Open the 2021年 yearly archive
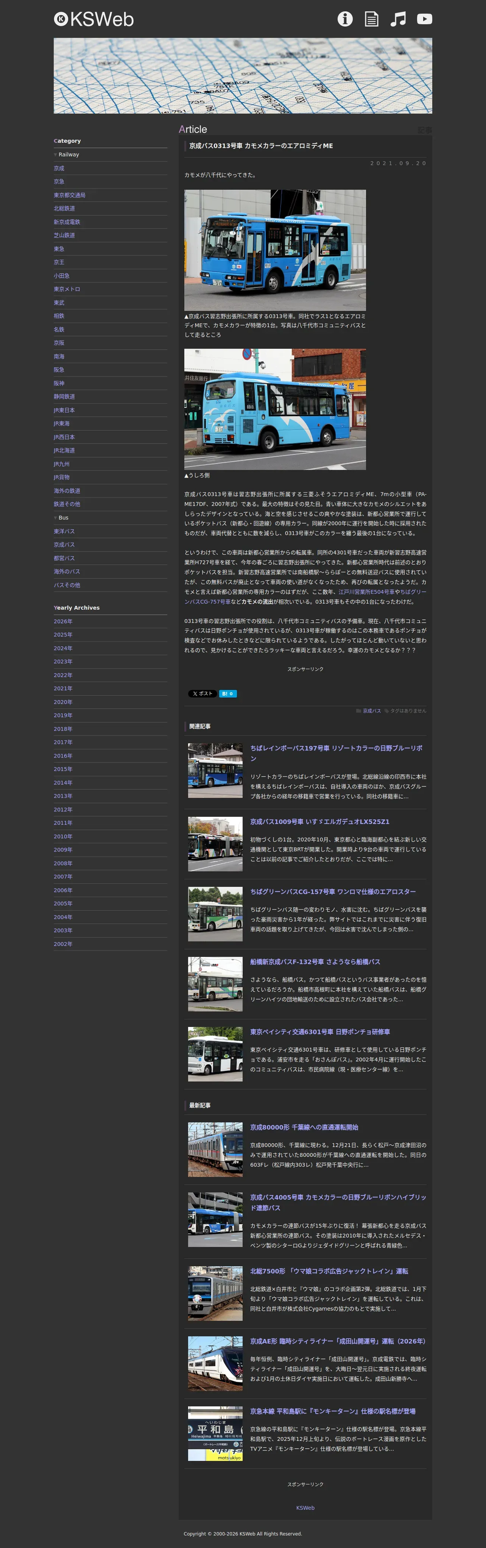This screenshot has width=486, height=1548. click(63, 689)
